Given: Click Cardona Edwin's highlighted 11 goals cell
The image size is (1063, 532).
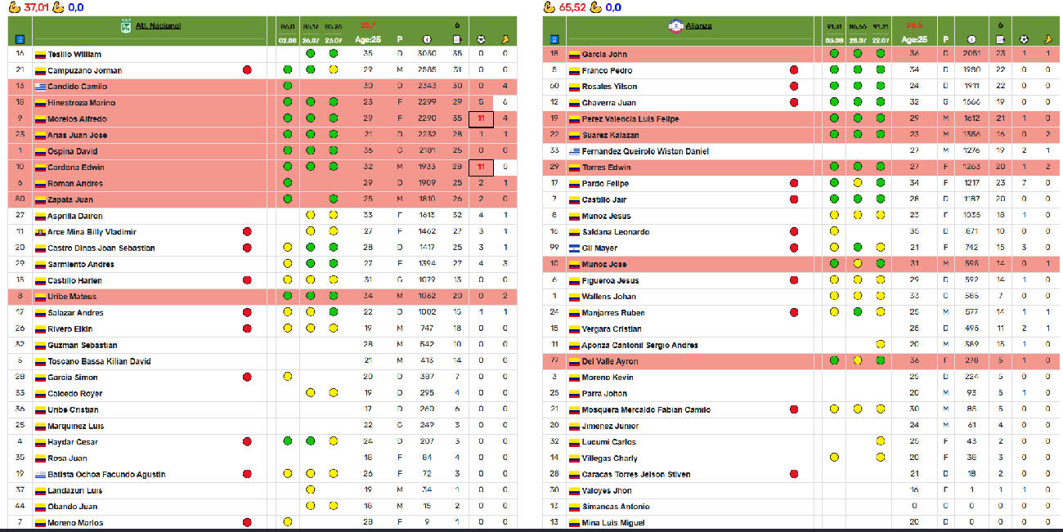Looking at the screenshot, I should click(x=481, y=168).
